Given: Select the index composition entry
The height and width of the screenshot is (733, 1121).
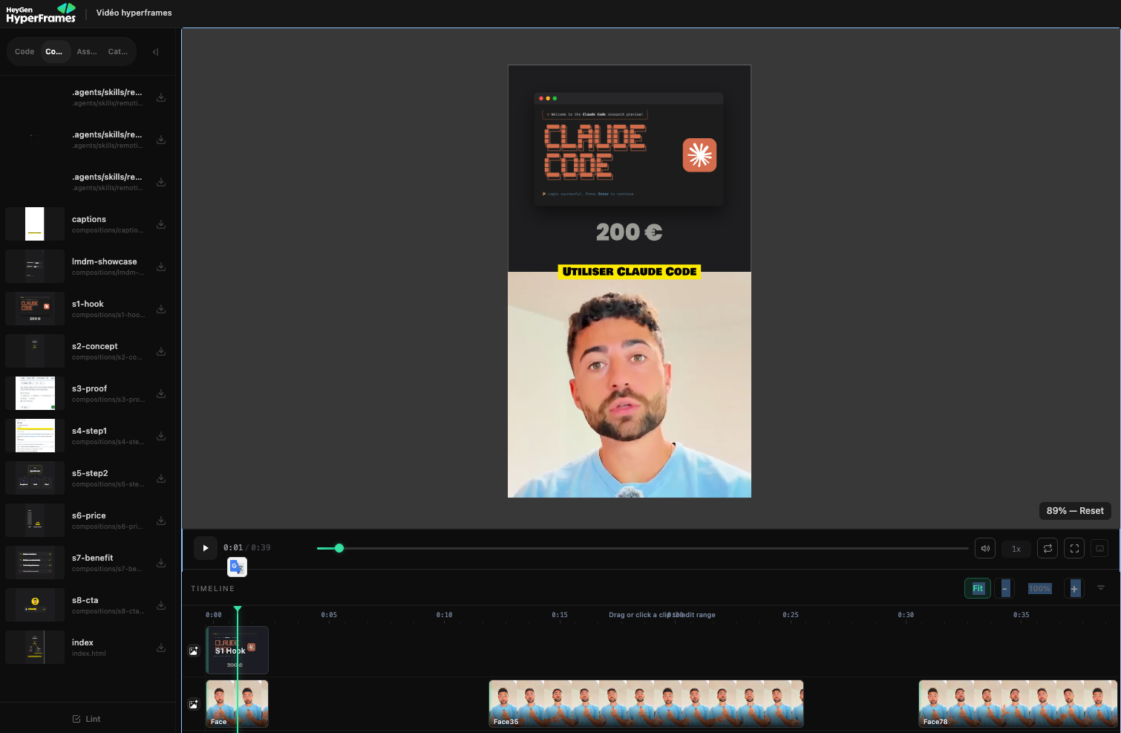Looking at the screenshot, I should (x=88, y=648).
